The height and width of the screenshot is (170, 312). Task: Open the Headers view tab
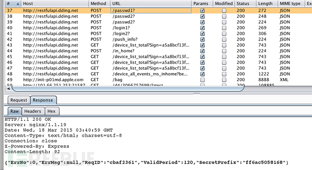pos(33,111)
